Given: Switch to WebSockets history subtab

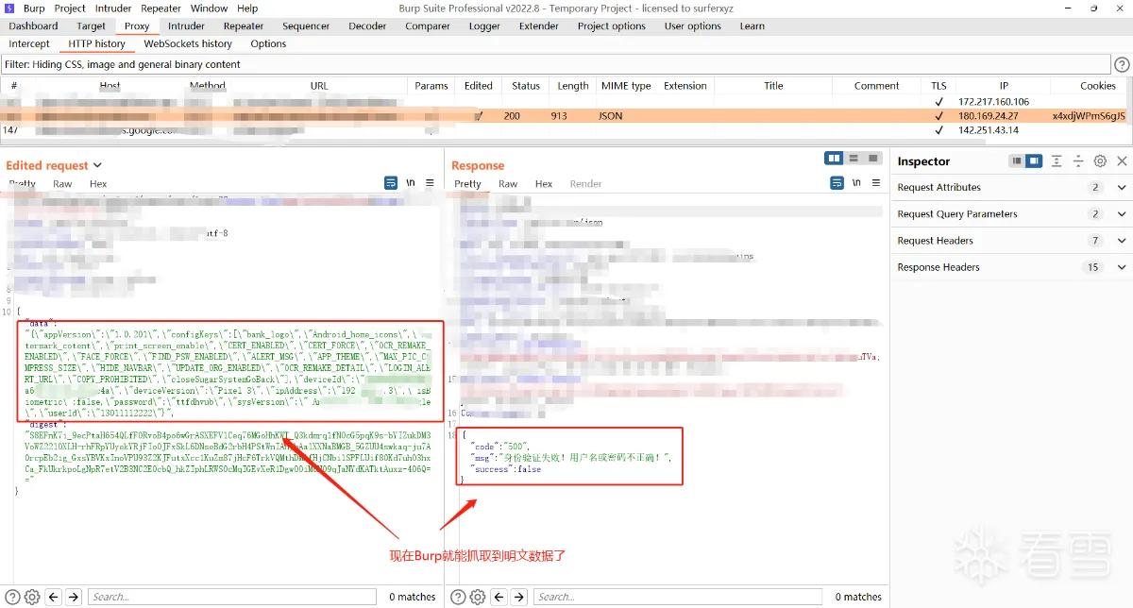Looking at the screenshot, I should (188, 43).
